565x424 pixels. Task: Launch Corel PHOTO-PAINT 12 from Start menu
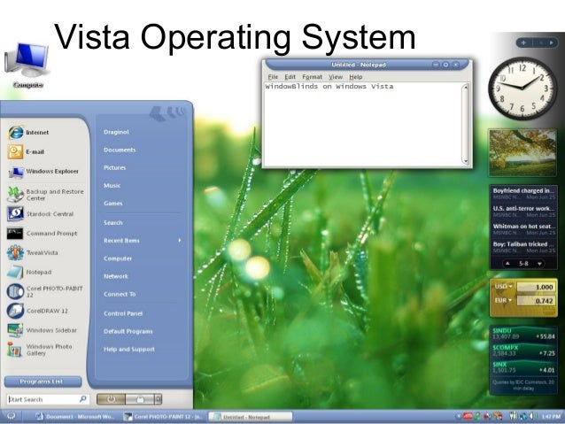point(45,291)
